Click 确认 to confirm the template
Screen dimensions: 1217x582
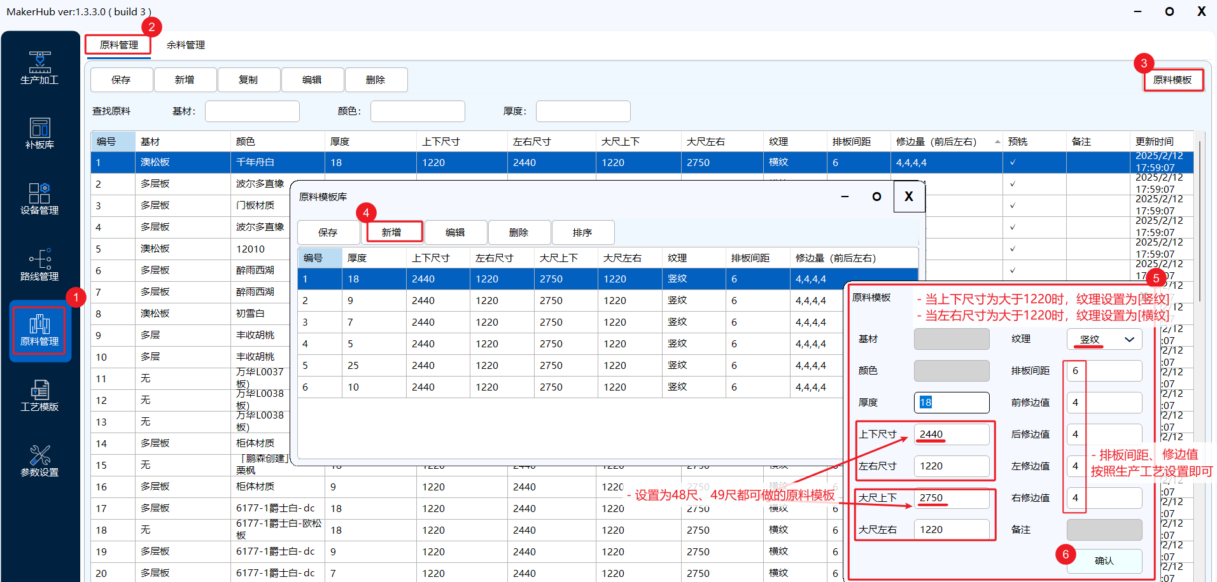pyautogui.click(x=1104, y=560)
